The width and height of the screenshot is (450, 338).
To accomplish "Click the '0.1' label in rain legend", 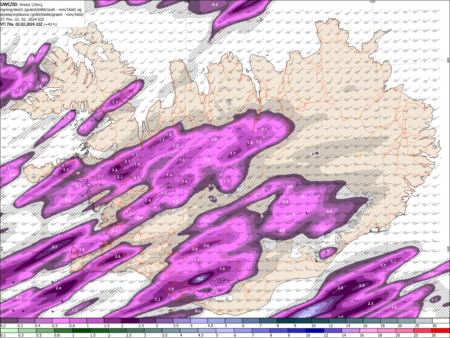I will tap(2, 336).
